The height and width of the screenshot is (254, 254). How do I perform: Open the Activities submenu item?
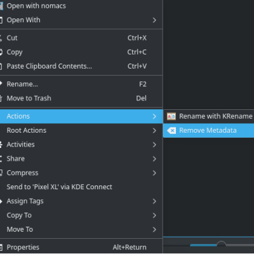pyautogui.click(x=81, y=145)
